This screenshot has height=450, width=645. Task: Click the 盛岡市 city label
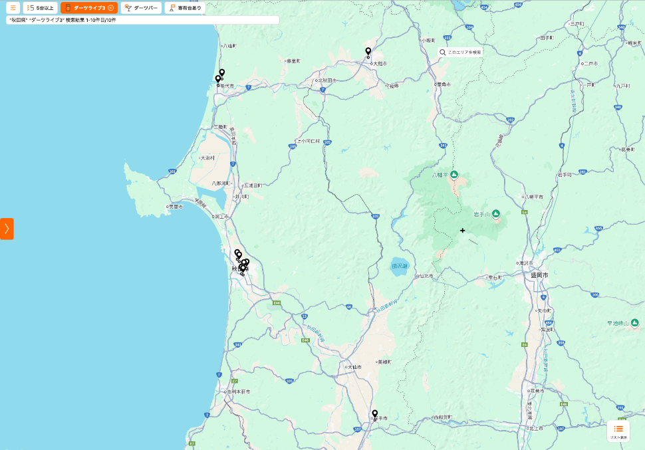click(539, 275)
